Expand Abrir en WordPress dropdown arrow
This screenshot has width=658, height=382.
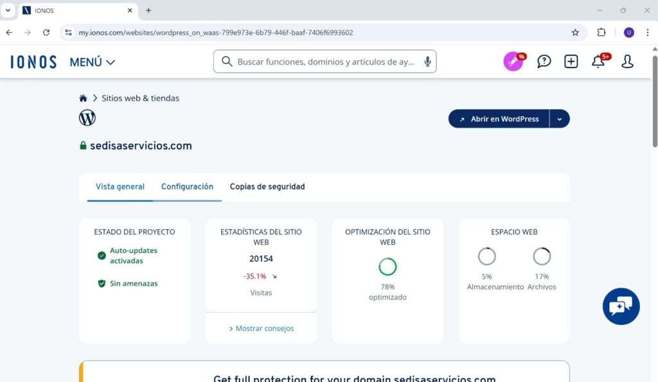click(560, 119)
